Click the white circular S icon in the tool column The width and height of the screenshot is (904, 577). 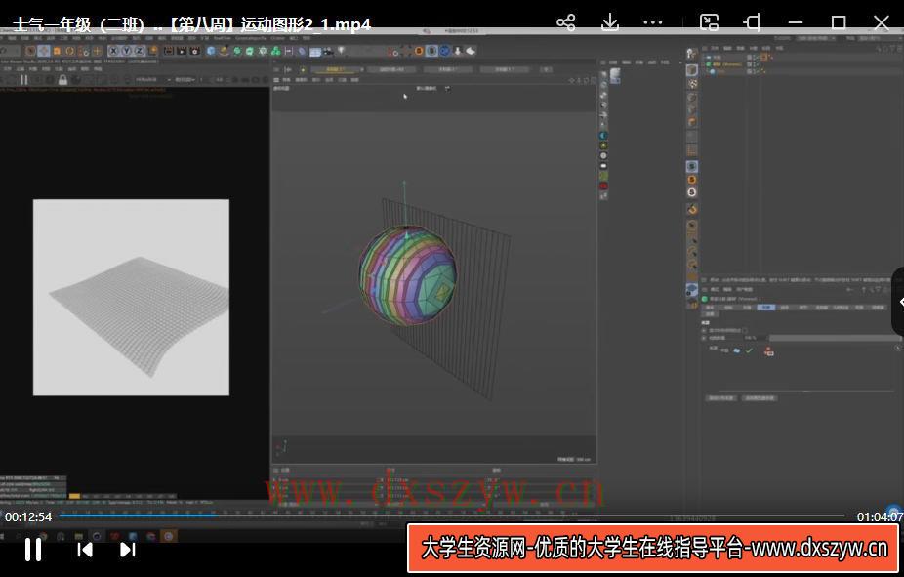click(692, 192)
